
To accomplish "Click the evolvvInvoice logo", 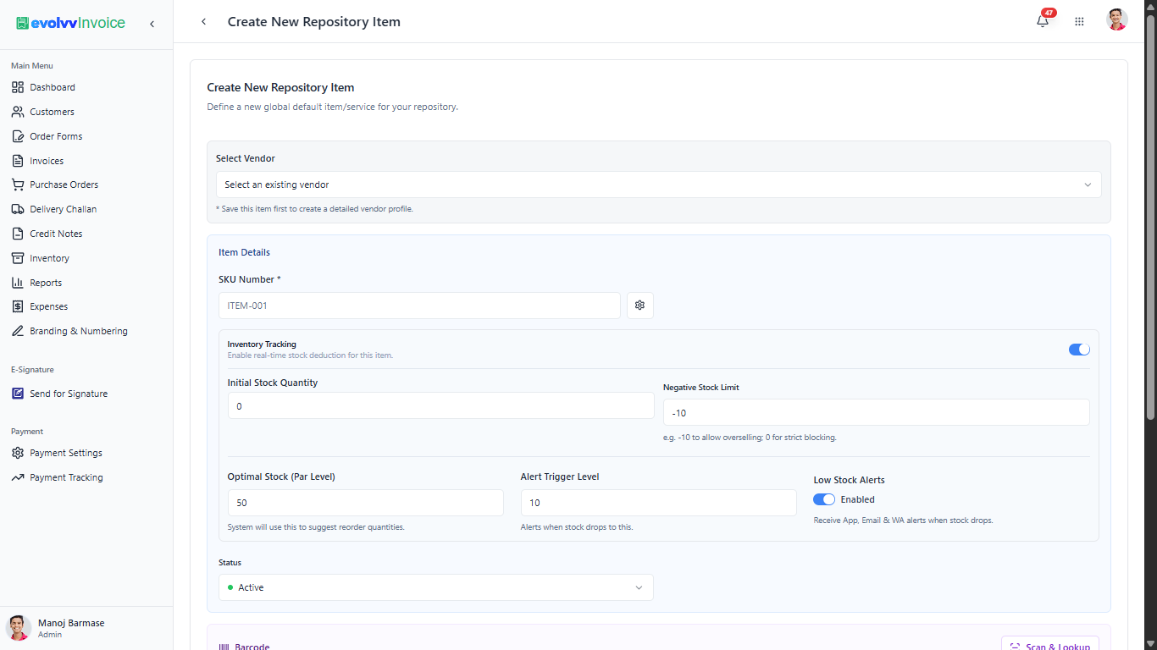I will point(70,24).
